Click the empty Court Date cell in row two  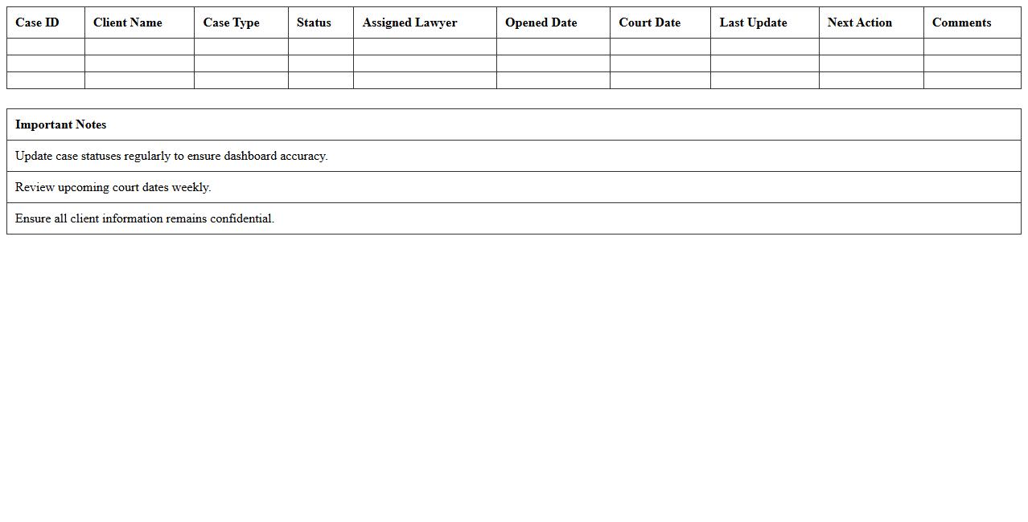click(x=660, y=63)
